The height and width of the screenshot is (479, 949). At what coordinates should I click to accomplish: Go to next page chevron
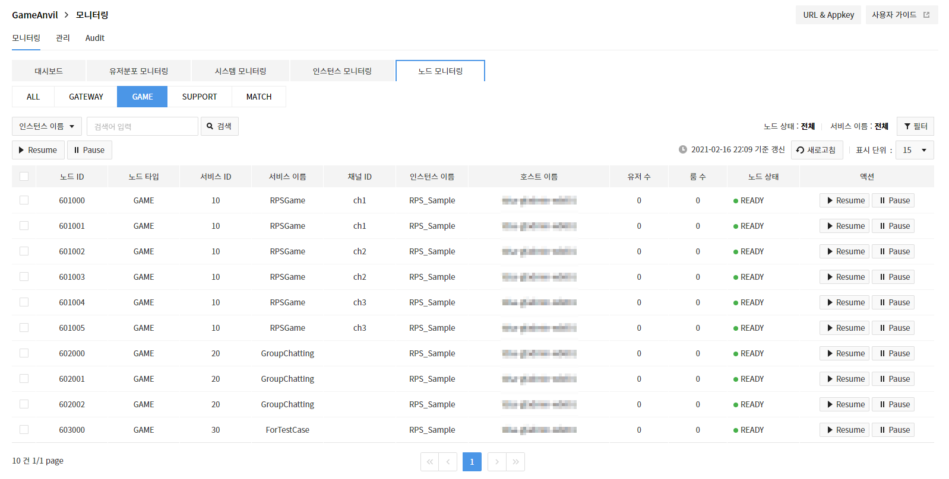pyautogui.click(x=497, y=462)
